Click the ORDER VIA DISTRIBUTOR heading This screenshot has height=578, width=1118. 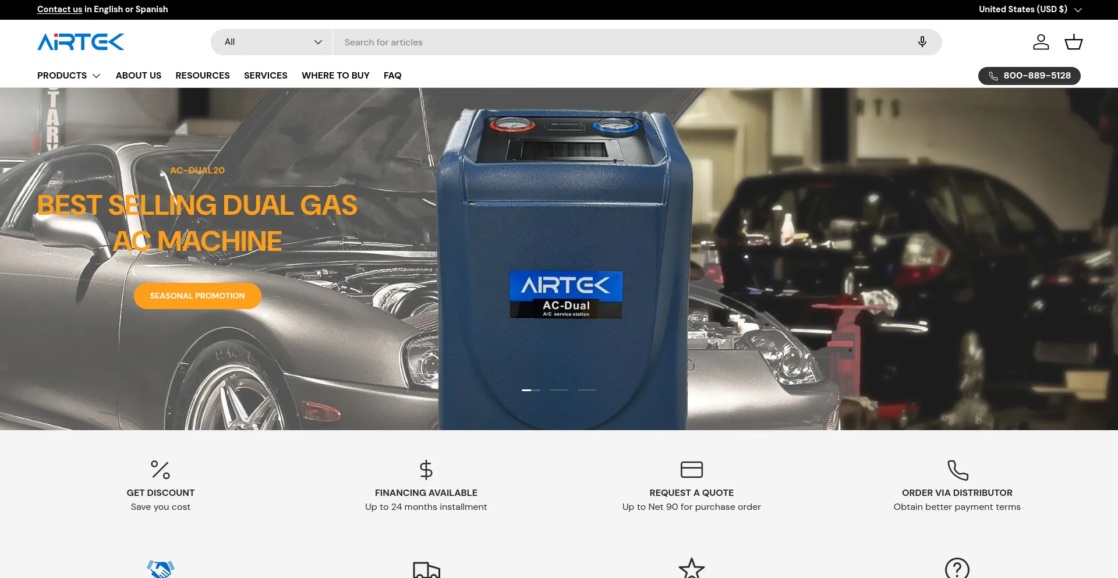pos(957,492)
